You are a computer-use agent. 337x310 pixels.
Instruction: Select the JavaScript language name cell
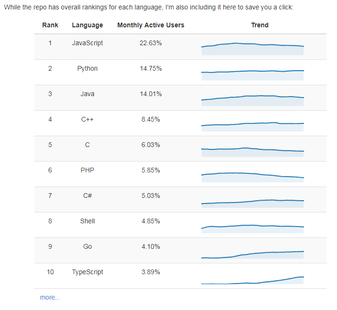(88, 43)
